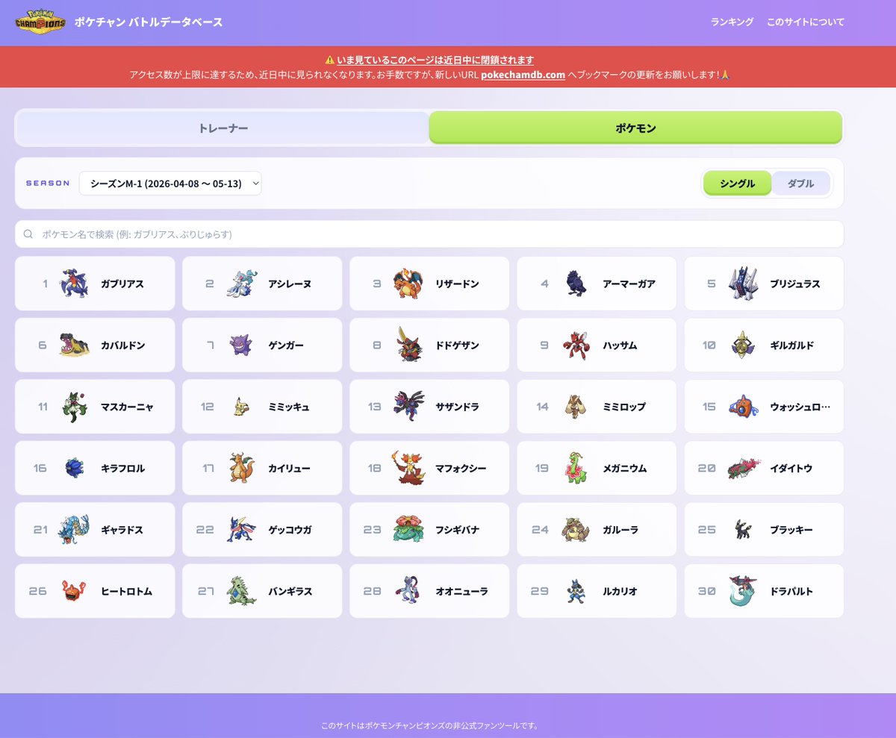Click the Pokémon Champions logo icon

tap(40, 22)
